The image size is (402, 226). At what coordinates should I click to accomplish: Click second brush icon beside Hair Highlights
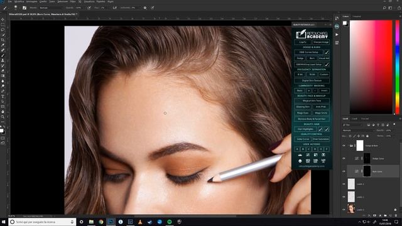(x=327, y=129)
